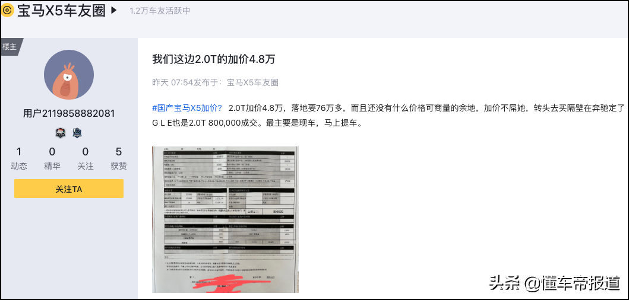Expand the arrow next to 宝马X5车友圈
Viewport: 629px width, 300px height.
(x=113, y=11)
